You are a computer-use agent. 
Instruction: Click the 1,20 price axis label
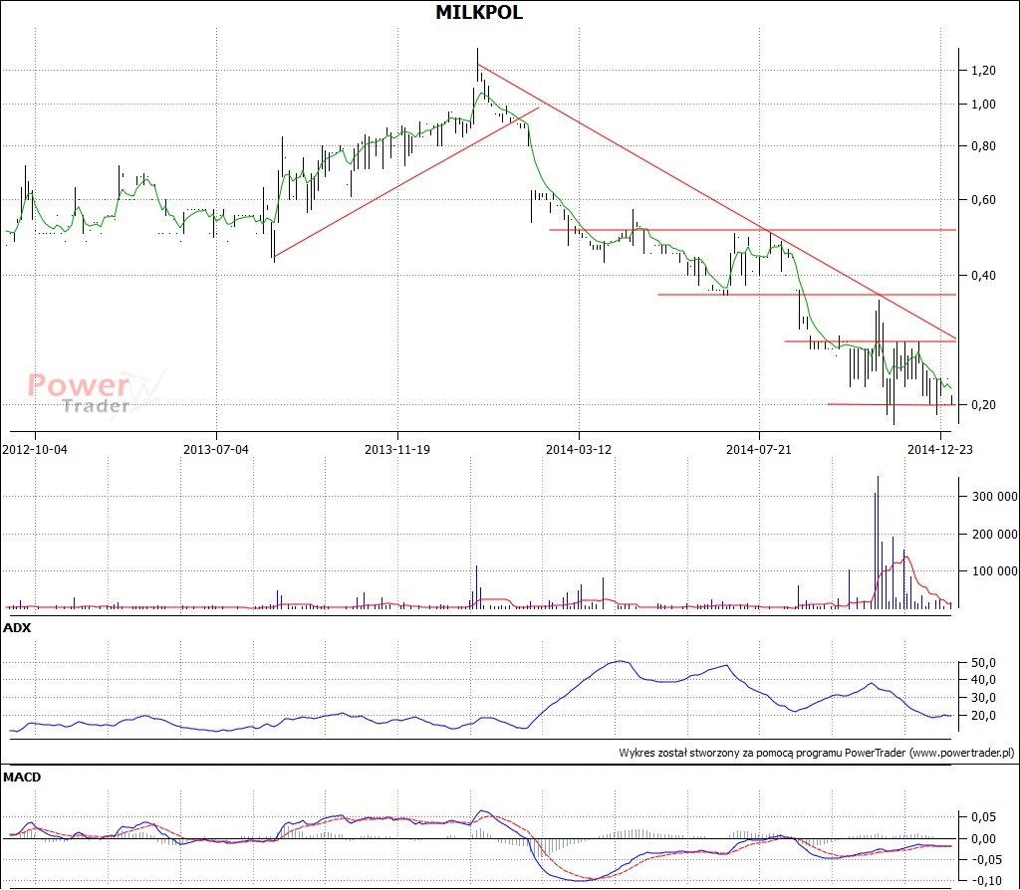coord(983,71)
